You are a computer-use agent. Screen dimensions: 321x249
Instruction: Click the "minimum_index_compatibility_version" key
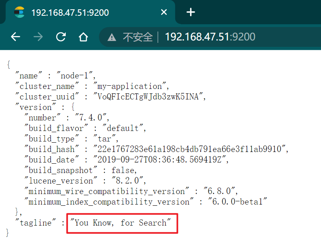click(109, 202)
